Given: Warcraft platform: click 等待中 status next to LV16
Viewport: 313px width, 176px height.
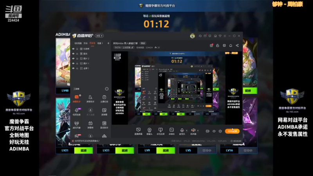Looking at the screenshot, I should click(248, 151).
